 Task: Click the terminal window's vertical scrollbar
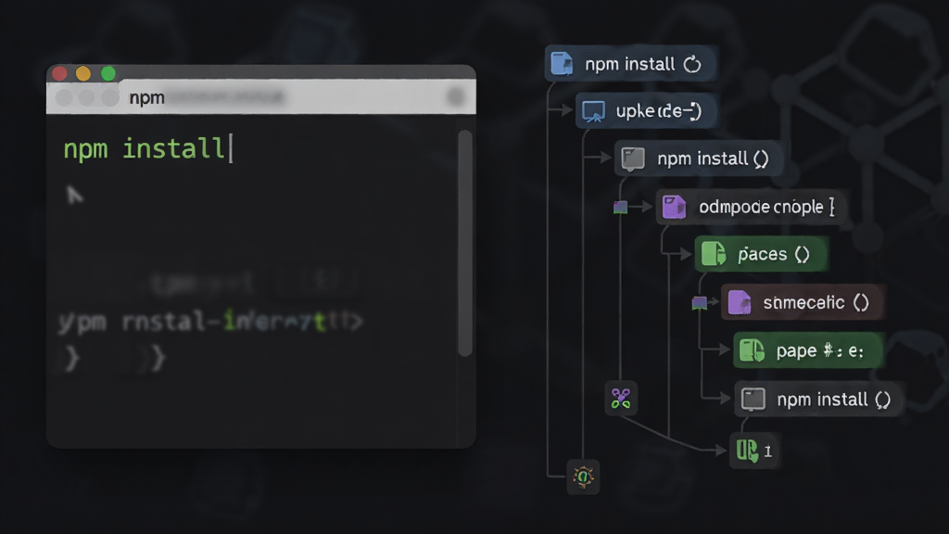465,244
